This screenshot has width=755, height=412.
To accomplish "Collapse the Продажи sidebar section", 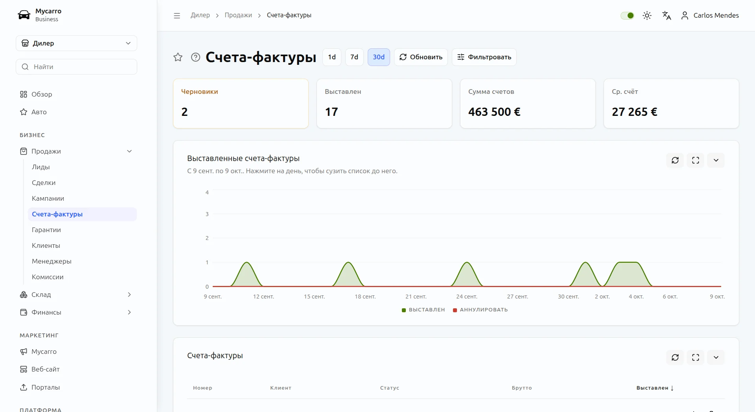I will click(77, 151).
